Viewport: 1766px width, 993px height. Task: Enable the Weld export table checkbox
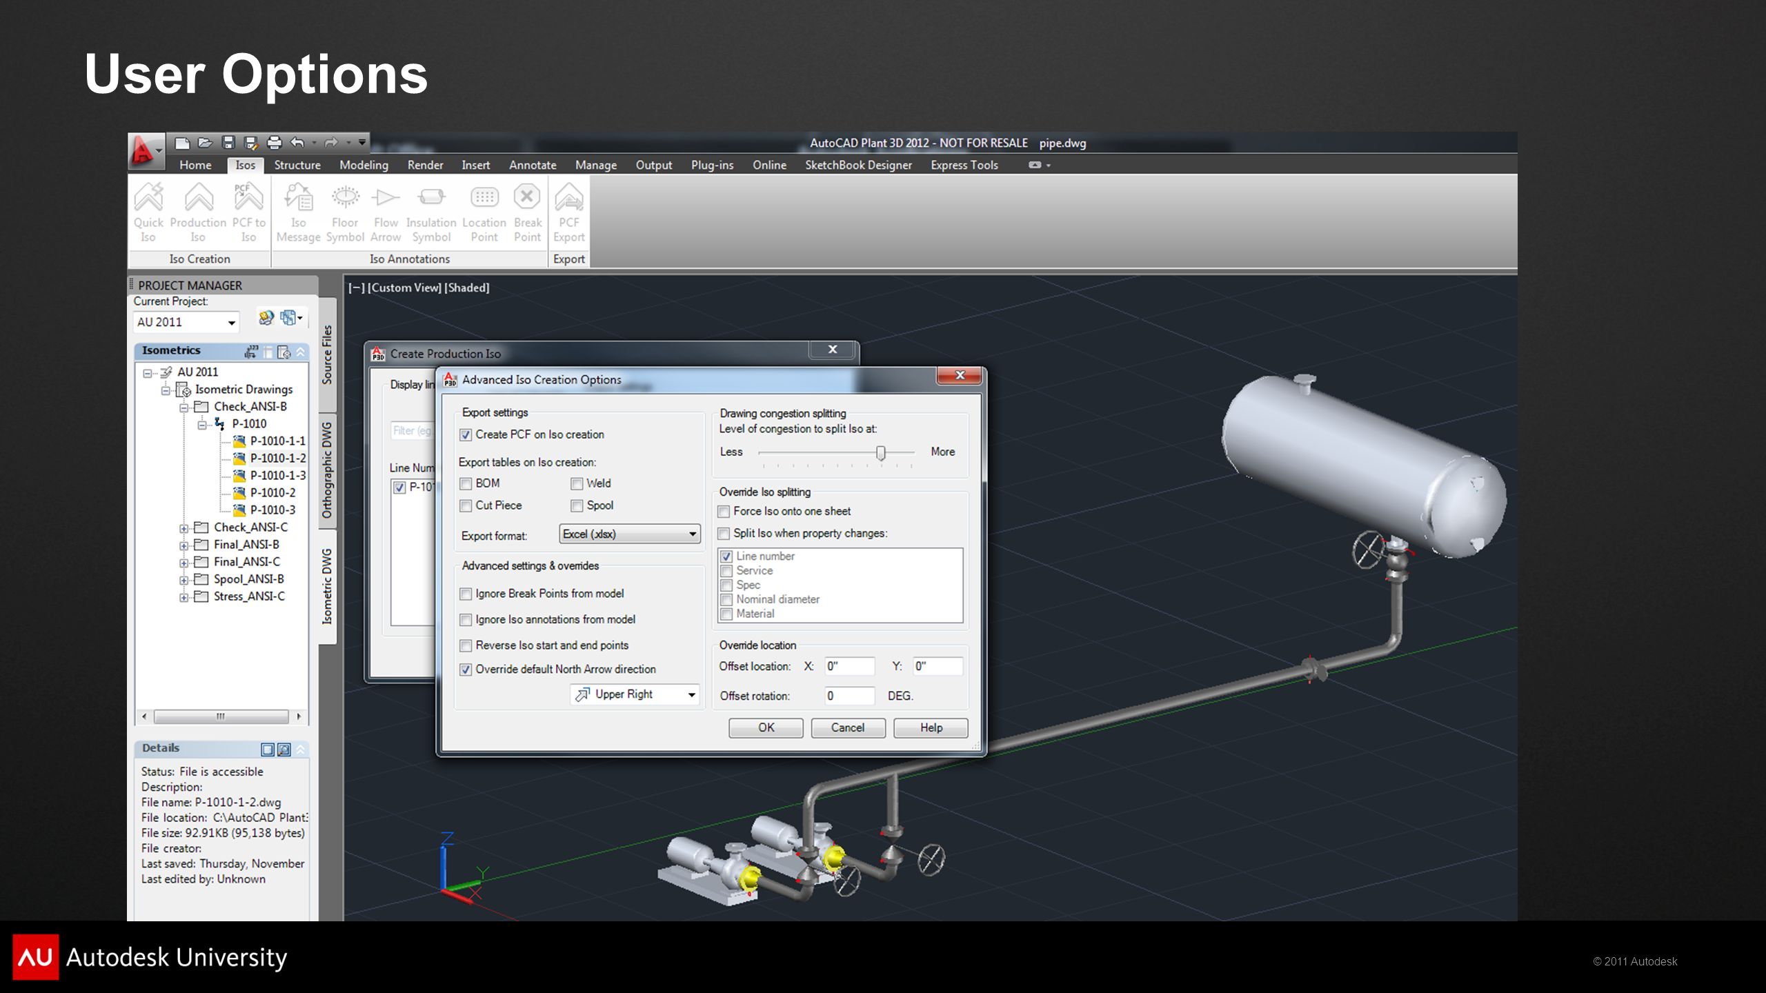pyautogui.click(x=577, y=484)
